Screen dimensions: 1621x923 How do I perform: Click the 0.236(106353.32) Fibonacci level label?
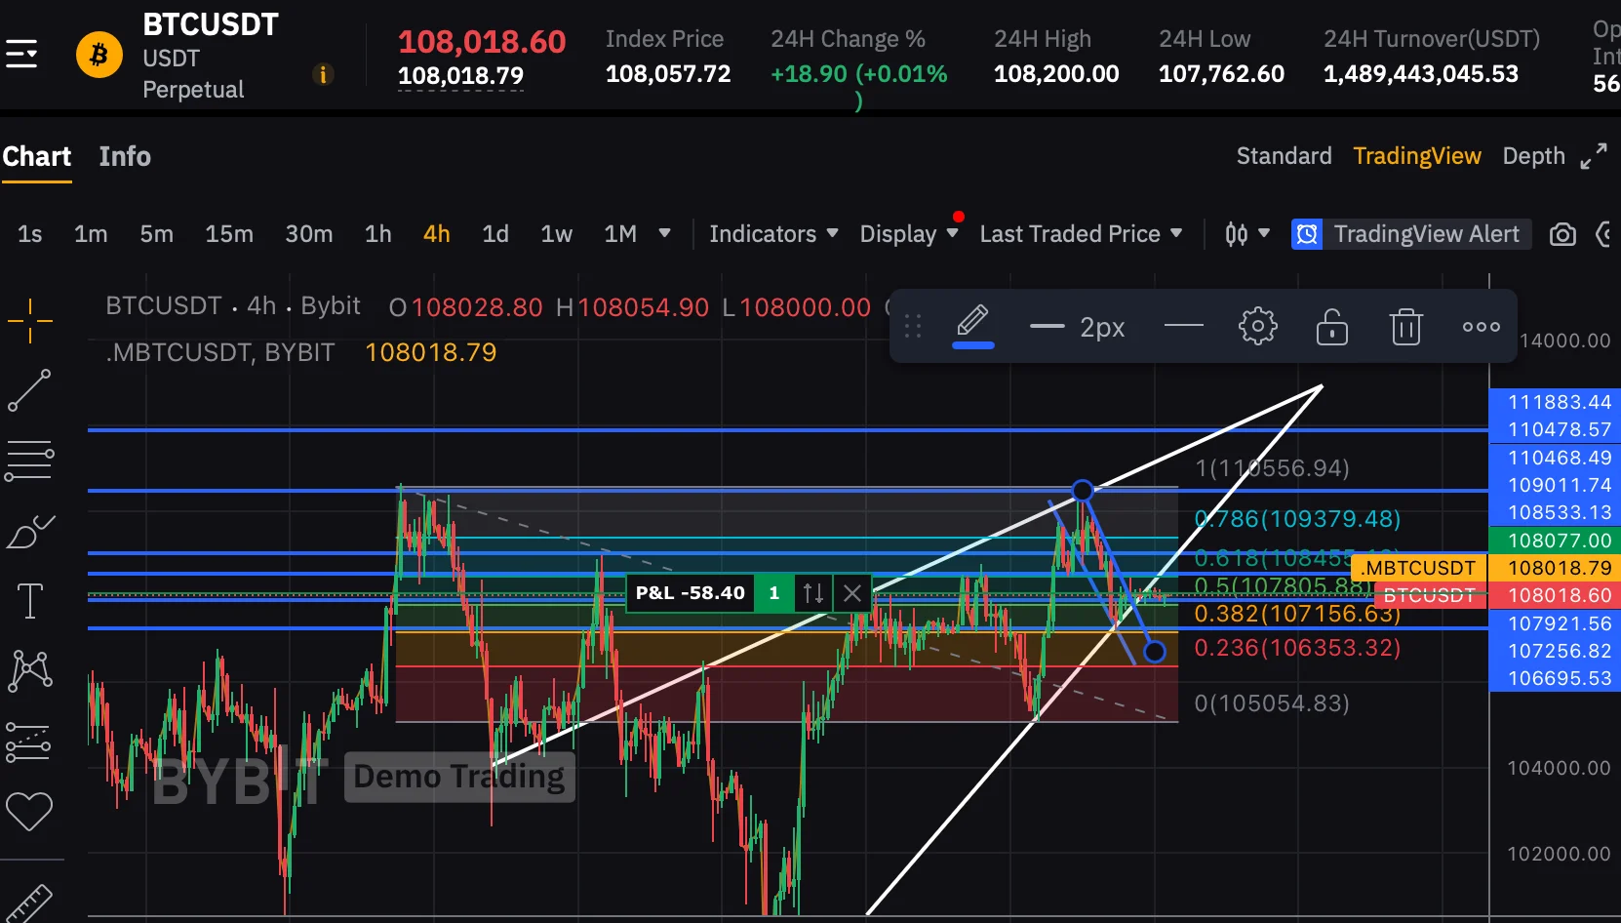click(1297, 648)
